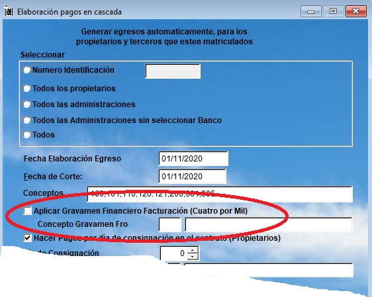Viewport: 372px width, 305px height.
Task: Click the Concepto Gravamen Fro label
Action: (x=83, y=224)
